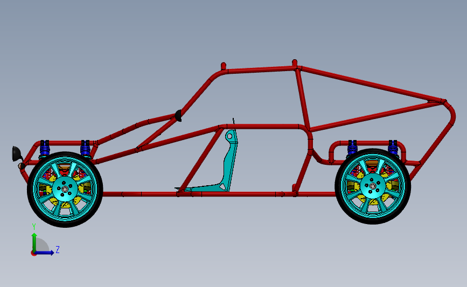Select the small orange indicator lamp at the front bumper
Screen dimensions: 467x287
click(21, 166)
